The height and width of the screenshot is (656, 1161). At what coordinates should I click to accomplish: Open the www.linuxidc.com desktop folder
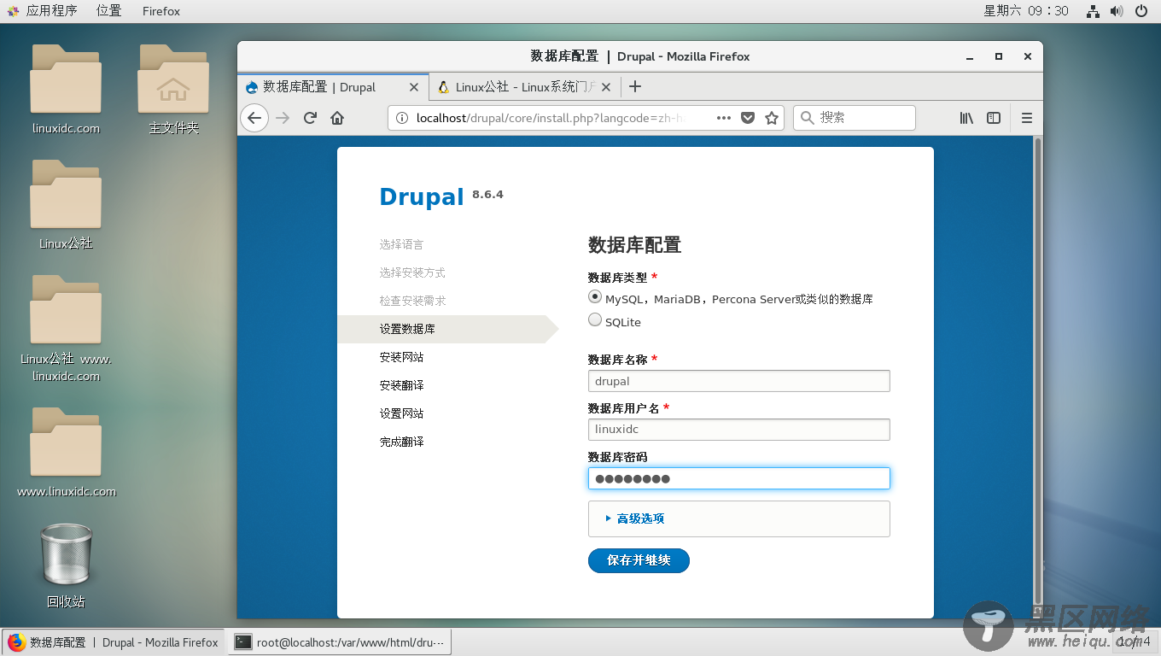click(66, 453)
